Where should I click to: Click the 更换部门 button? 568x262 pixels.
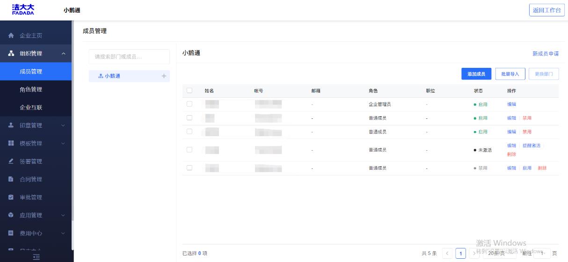click(544, 74)
